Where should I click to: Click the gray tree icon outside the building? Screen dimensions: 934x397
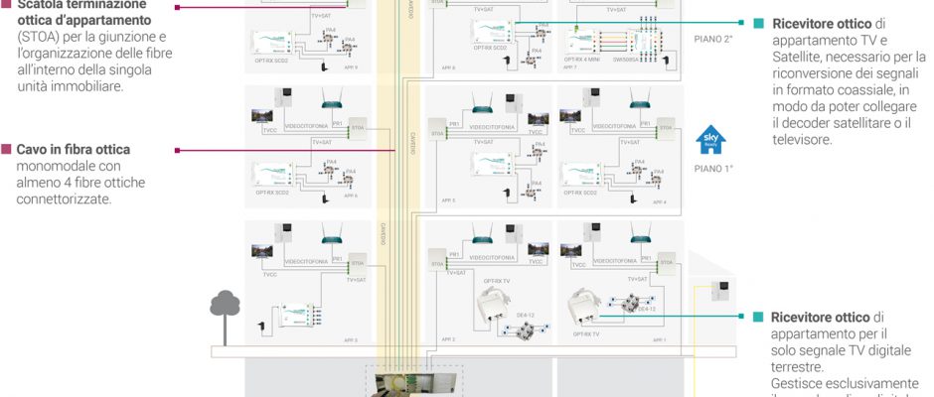tap(225, 301)
